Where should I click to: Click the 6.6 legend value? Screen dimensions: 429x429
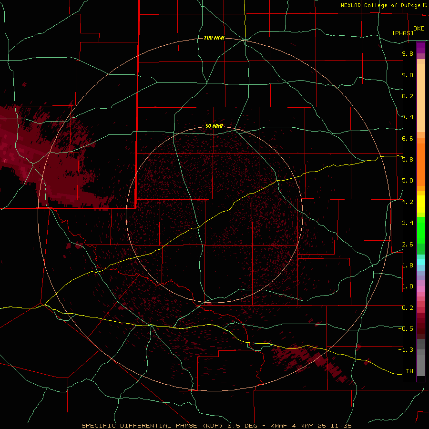pos(408,138)
